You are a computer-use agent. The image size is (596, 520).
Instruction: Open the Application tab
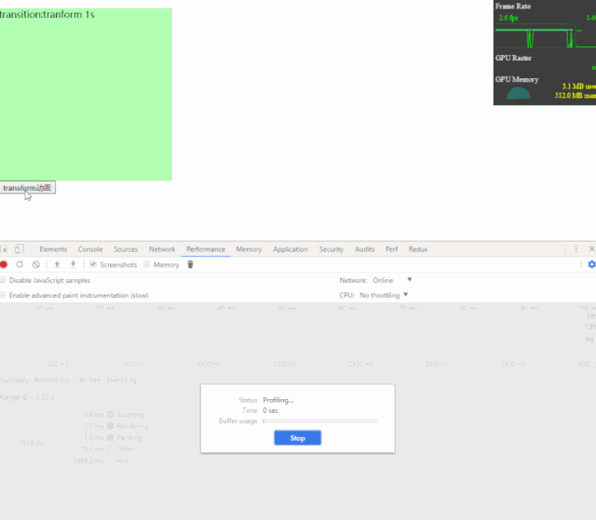pos(291,249)
